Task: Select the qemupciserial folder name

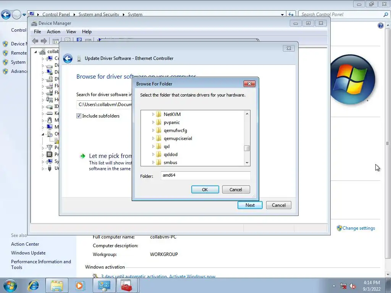Action: [x=178, y=138]
